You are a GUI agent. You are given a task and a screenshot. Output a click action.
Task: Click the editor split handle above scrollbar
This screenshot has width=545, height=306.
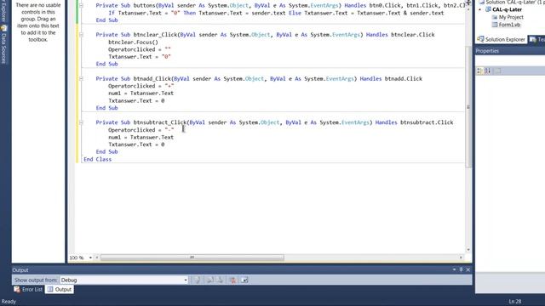pos(468,3)
